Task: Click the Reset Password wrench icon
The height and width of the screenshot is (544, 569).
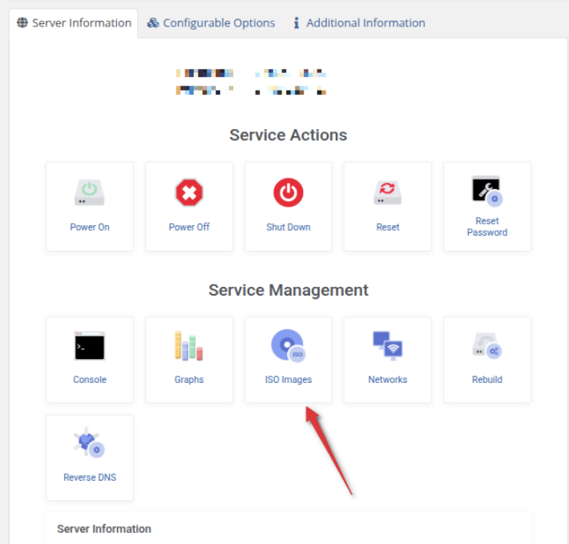Action: coord(487,191)
